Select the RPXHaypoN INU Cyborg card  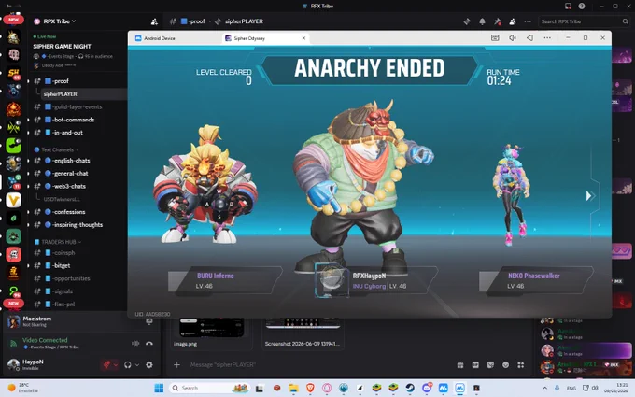375,281
